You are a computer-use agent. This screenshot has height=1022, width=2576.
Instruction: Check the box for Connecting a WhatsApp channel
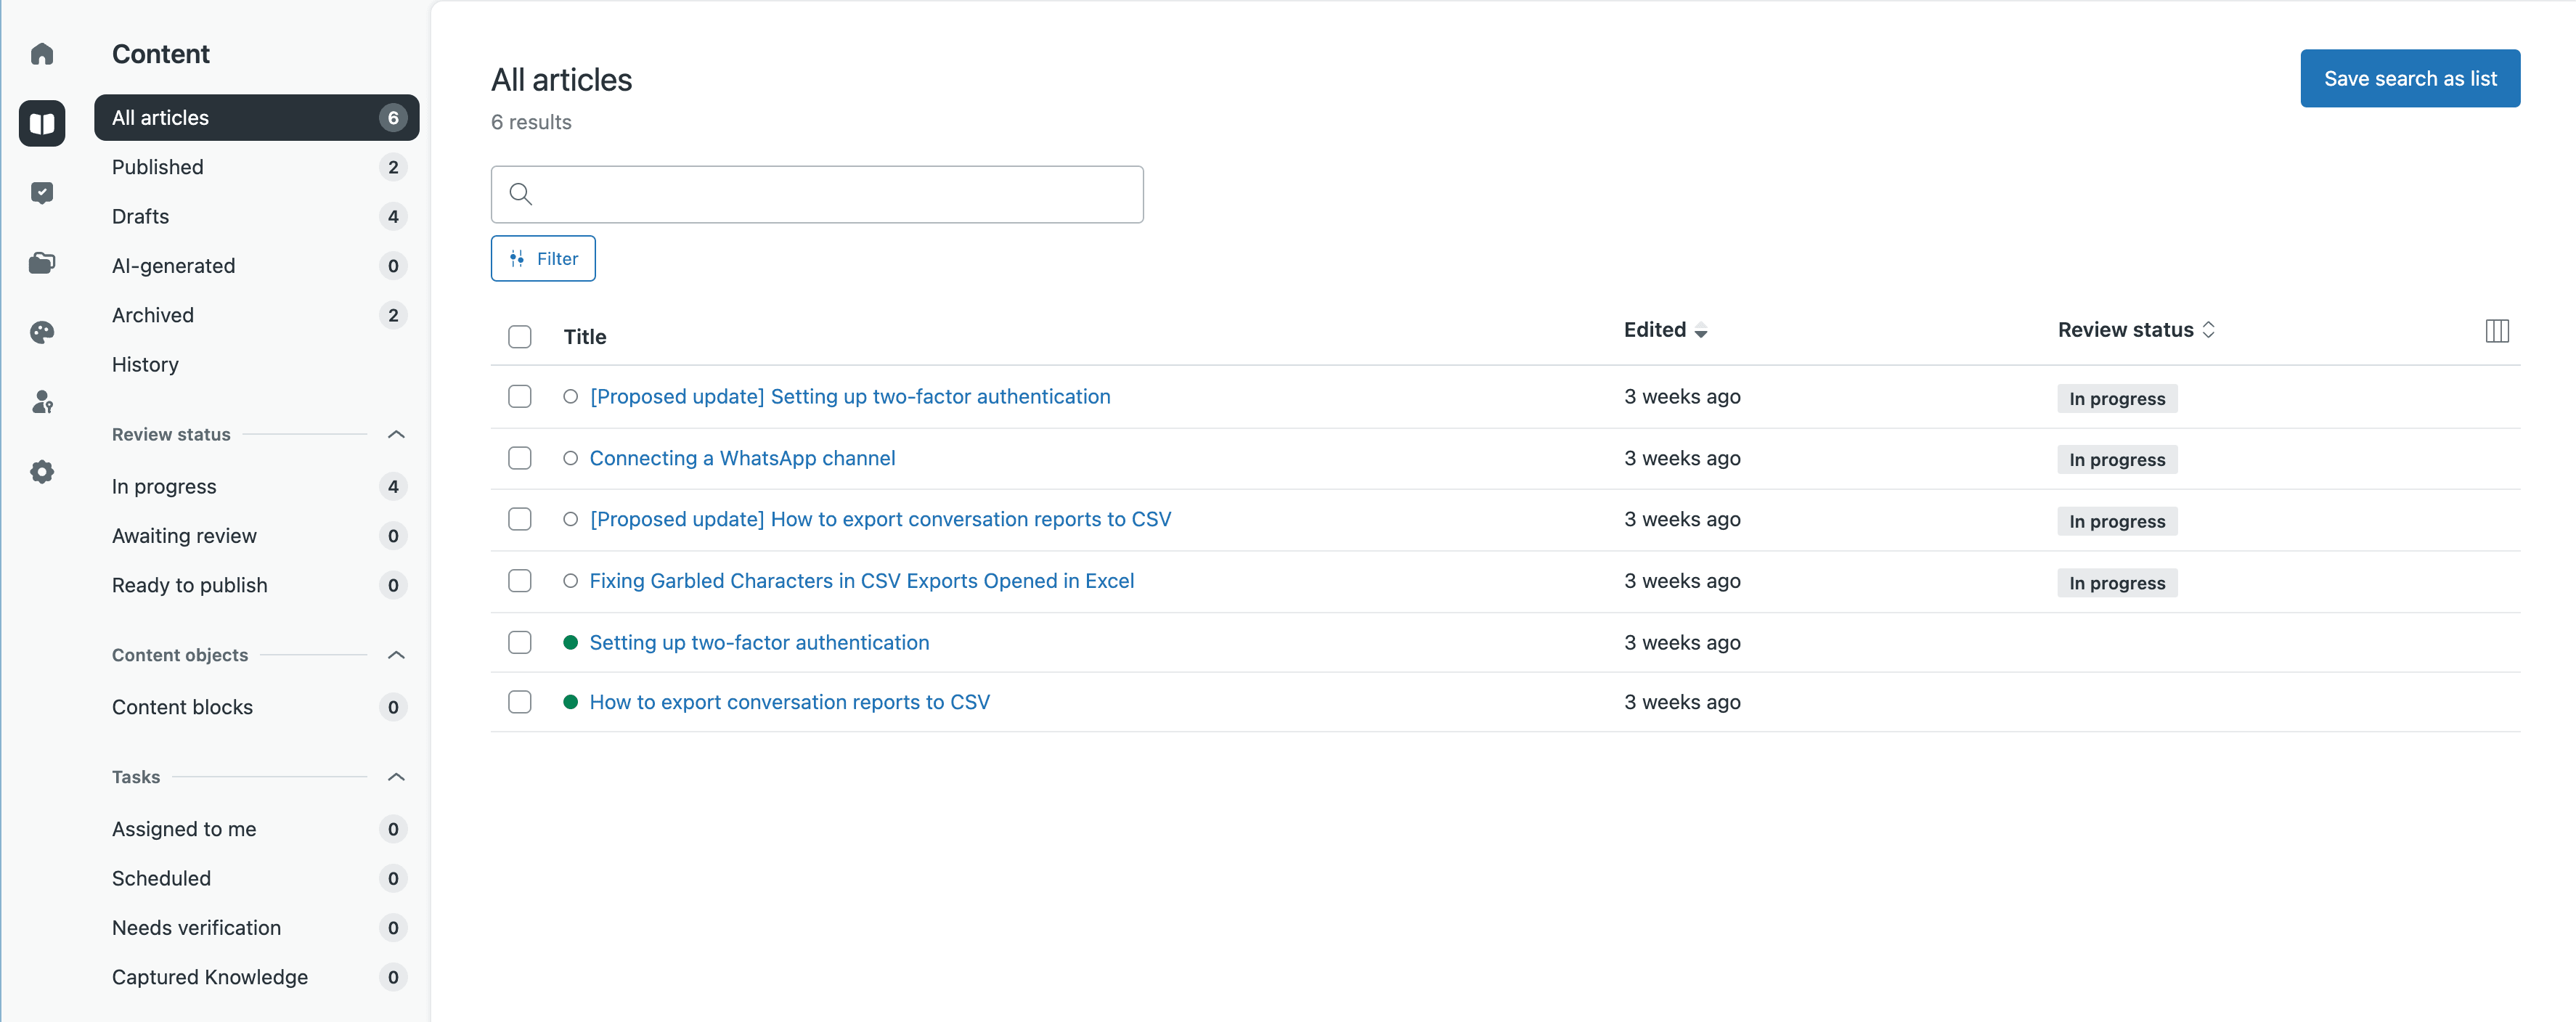519,458
